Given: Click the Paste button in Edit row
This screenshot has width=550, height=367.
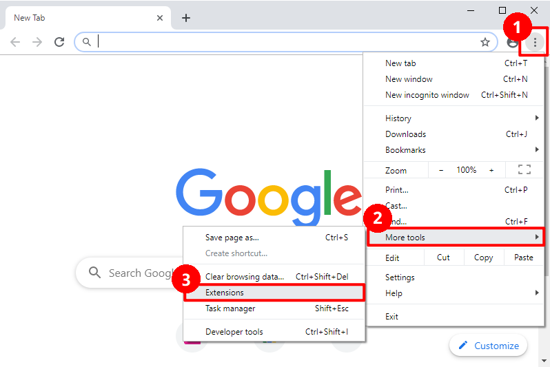Looking at the screenshot, I should click(523, 258).
